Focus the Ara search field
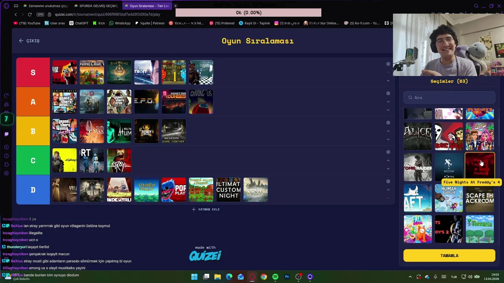This screenshot has height=283, width=504. [x=449, y=97]
